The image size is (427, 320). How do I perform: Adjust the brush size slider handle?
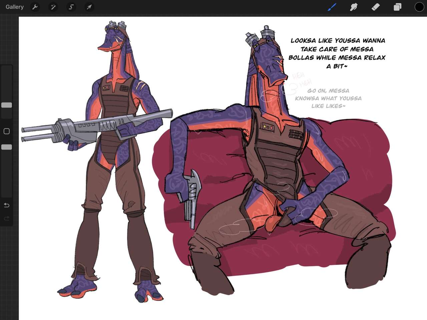[7, 105]
